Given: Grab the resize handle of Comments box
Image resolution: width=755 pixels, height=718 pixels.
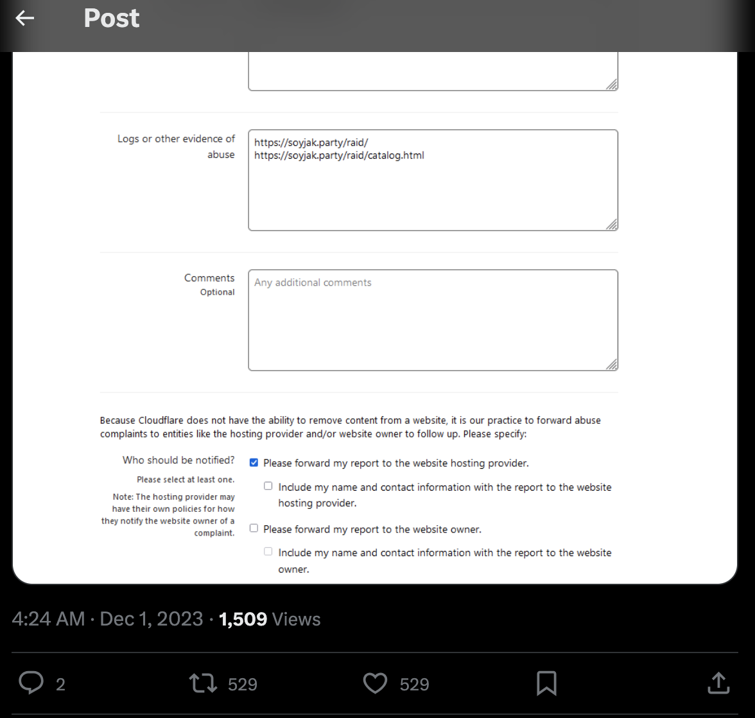Looking at the screenshot, I should [x=612, y=365].
